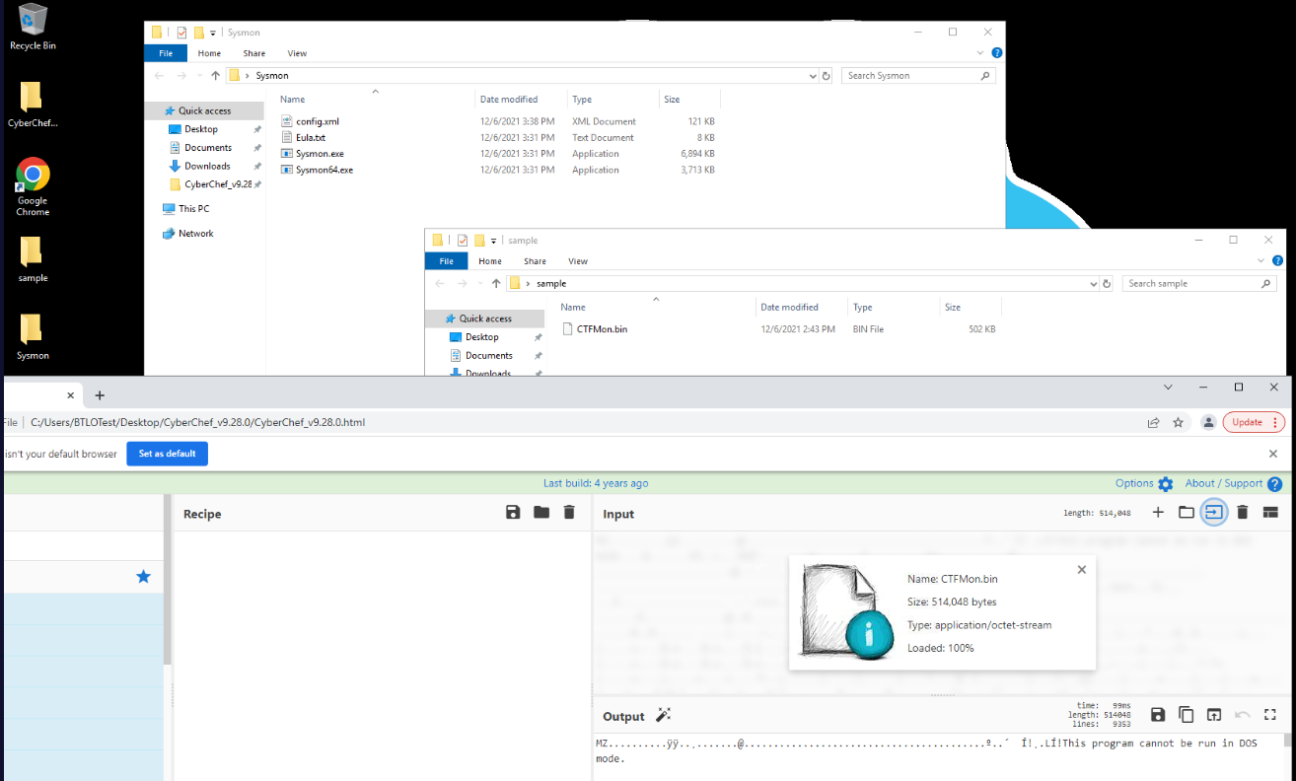Expand the ribbon in sample window
This screenshot has height=781, width=1296.
tap(1261, 261)
